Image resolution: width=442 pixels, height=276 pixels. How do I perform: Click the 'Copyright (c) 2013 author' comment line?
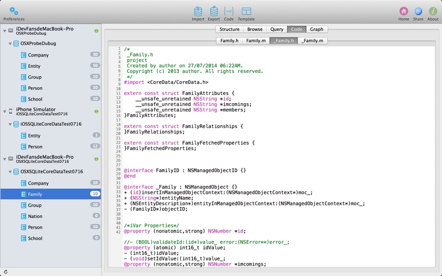pyautogui.click(x=195, y=71)
